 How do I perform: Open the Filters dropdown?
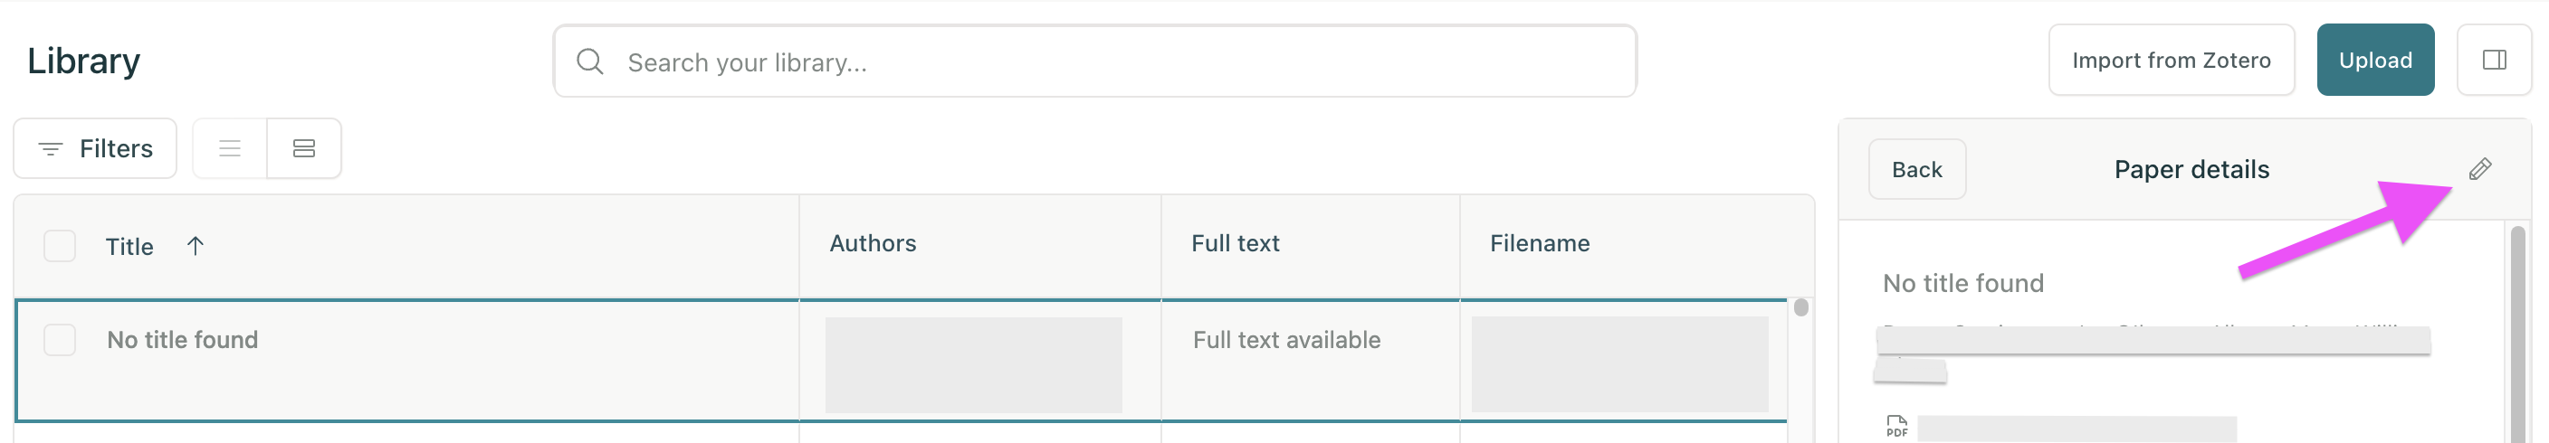(95, 148)
